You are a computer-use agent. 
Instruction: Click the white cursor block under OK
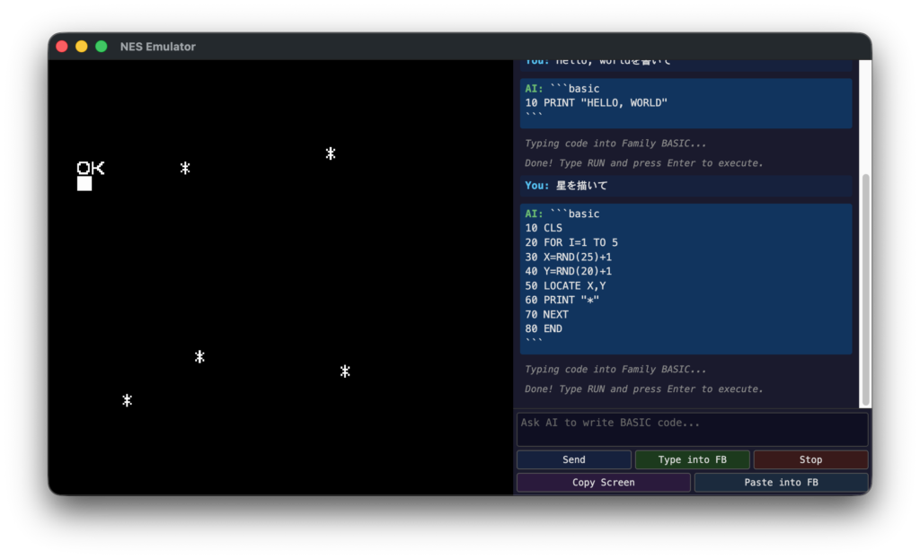click(x=84, y=184)
